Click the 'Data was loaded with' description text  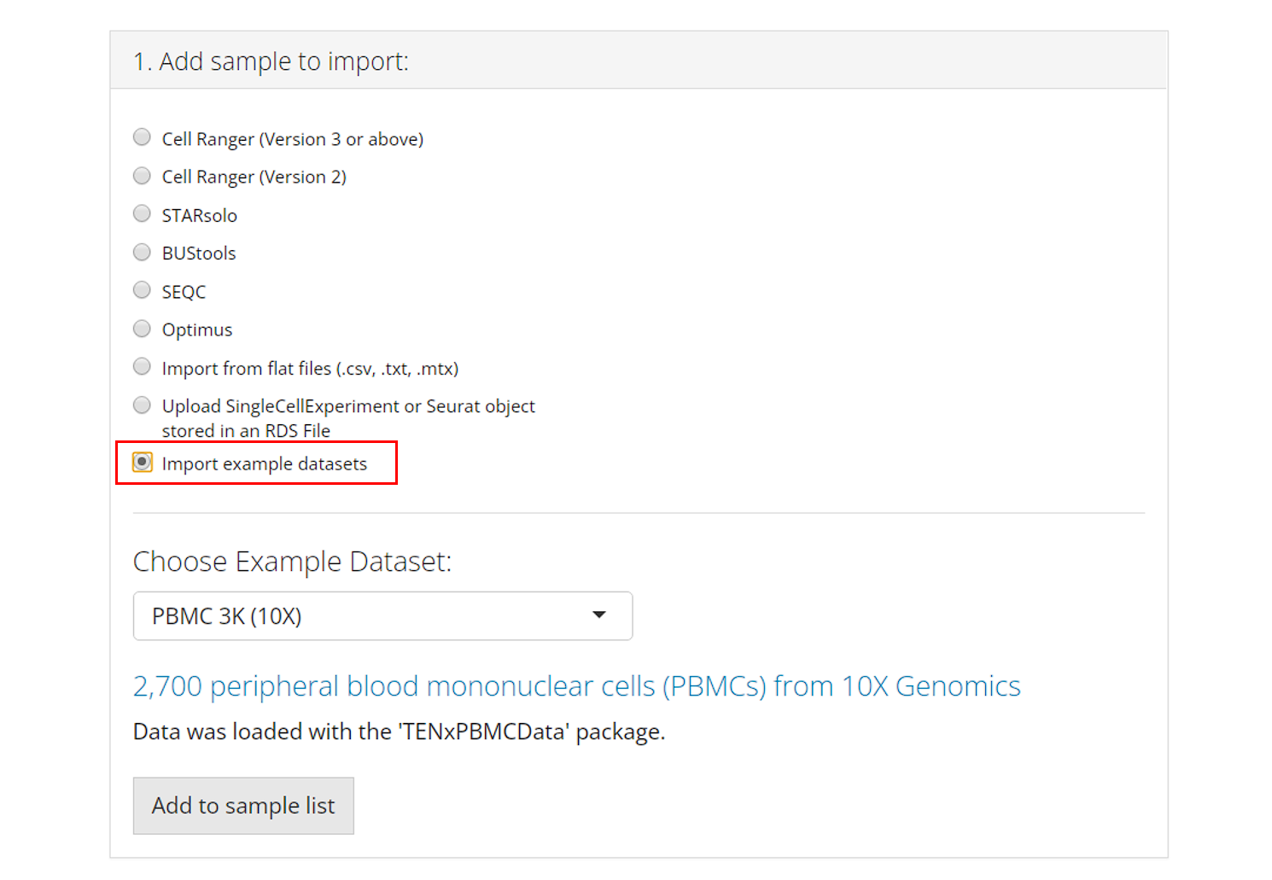pyautogui.click(x=399, y=732)
